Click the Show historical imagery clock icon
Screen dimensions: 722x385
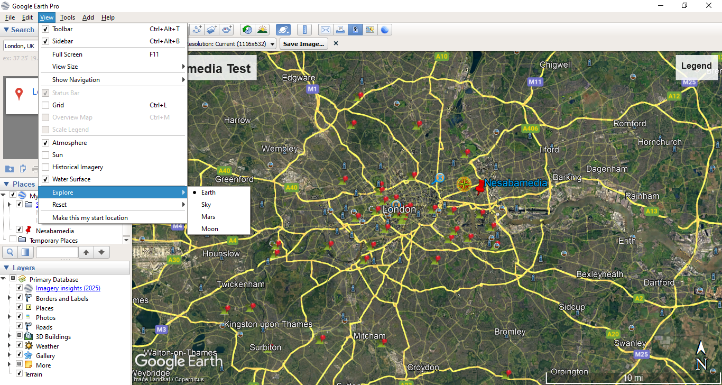pos(247,30)
